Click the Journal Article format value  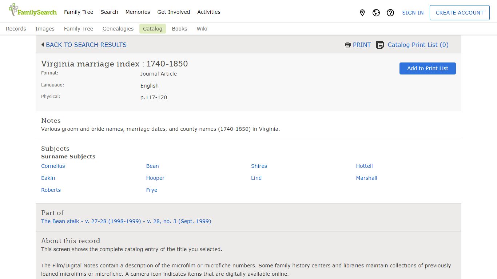[x=159, y=74]
